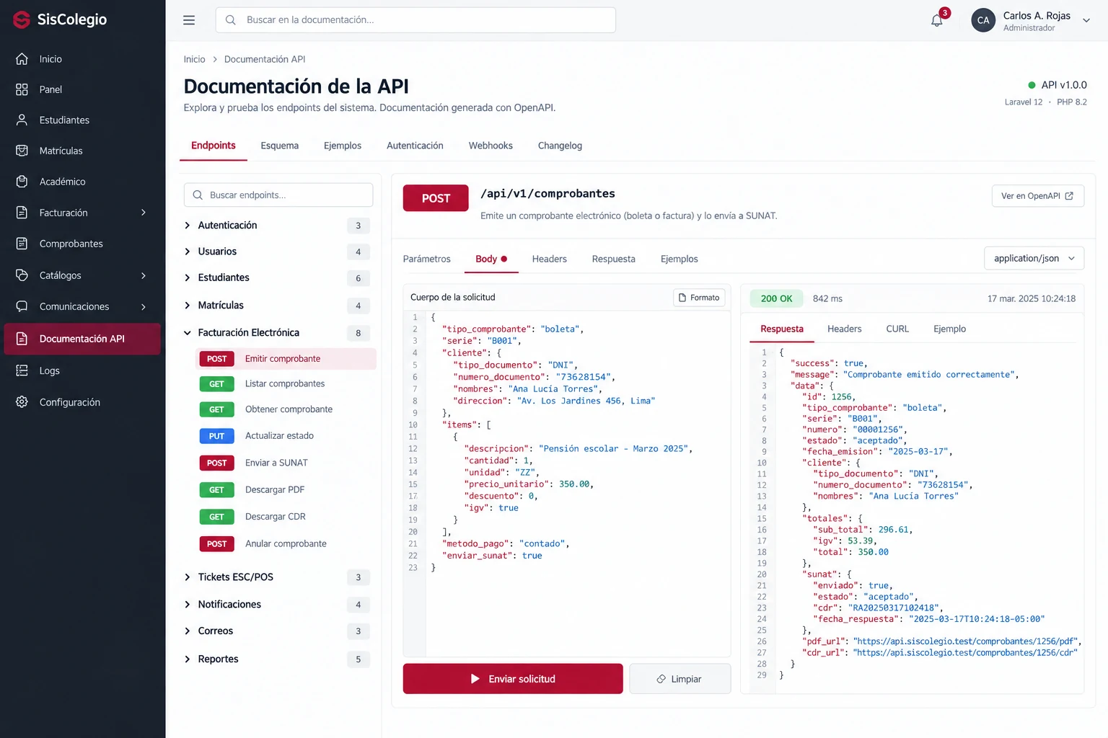Click the Matrículas icon in sidebar
The height and width of the screenshot is (738, 1108).
click(x=22, y=151)
